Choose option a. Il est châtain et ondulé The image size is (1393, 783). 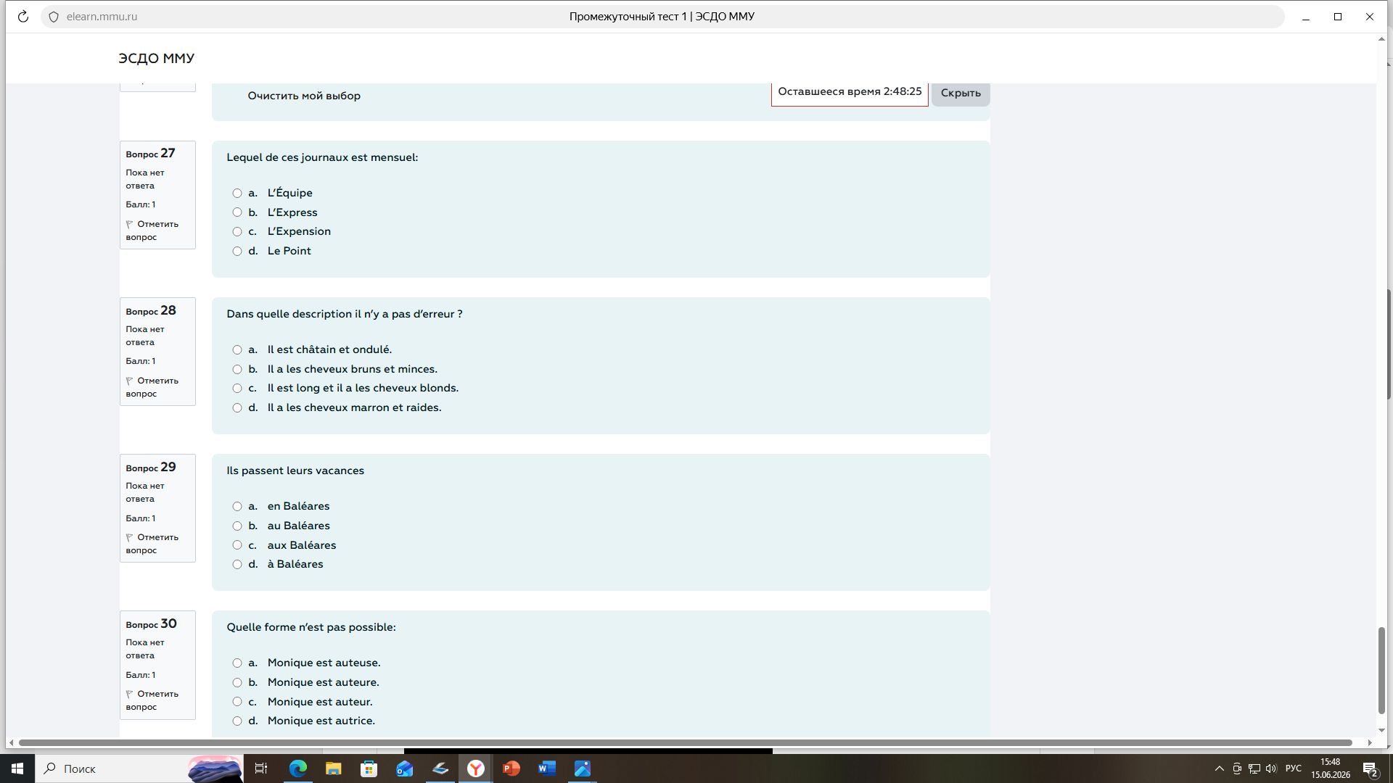pyautogui.click(x=237, y=350)
